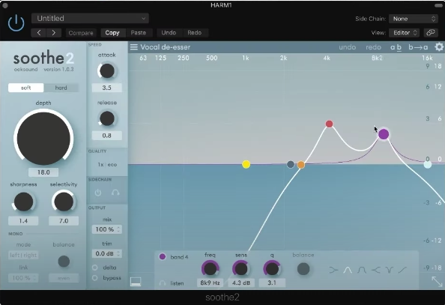This screenshot has width=445, height=305.
Task: Select the dark gray band node
Action: (291, 164)
